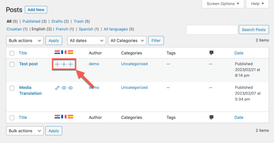Click the Posts page heading
This screenshot has width=274, height=143.
click(14, 10)
